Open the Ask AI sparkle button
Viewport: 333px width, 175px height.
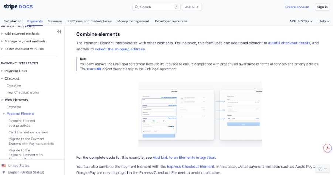point(192,7)
